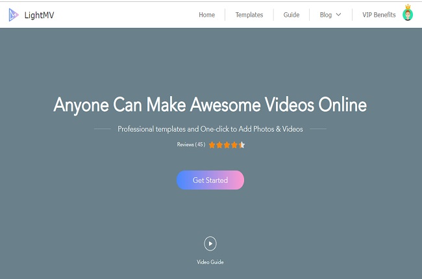Open the Templates menu item
This screenshot has width=422, height=279.
pos(249,15)
